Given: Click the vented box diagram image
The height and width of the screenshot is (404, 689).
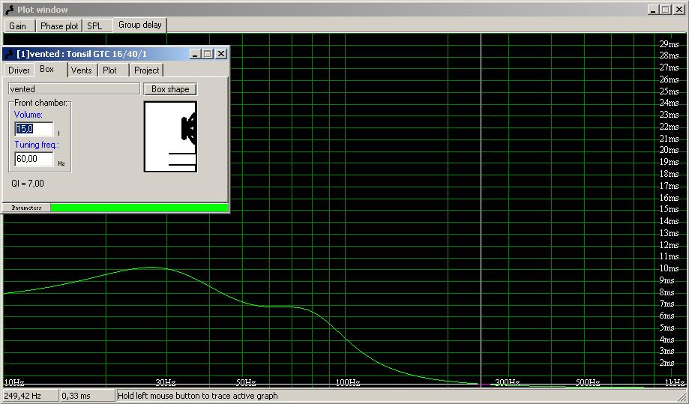Looking at the screenshot, I should pyautogui.click(x=170, y=136).
